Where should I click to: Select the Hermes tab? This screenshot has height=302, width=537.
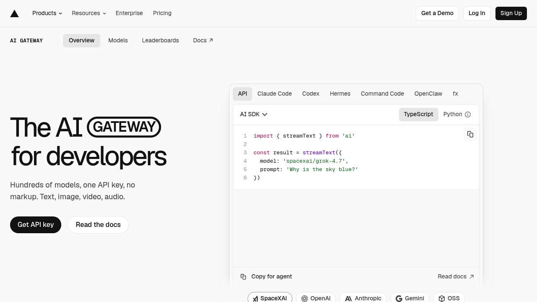point(340,94)
